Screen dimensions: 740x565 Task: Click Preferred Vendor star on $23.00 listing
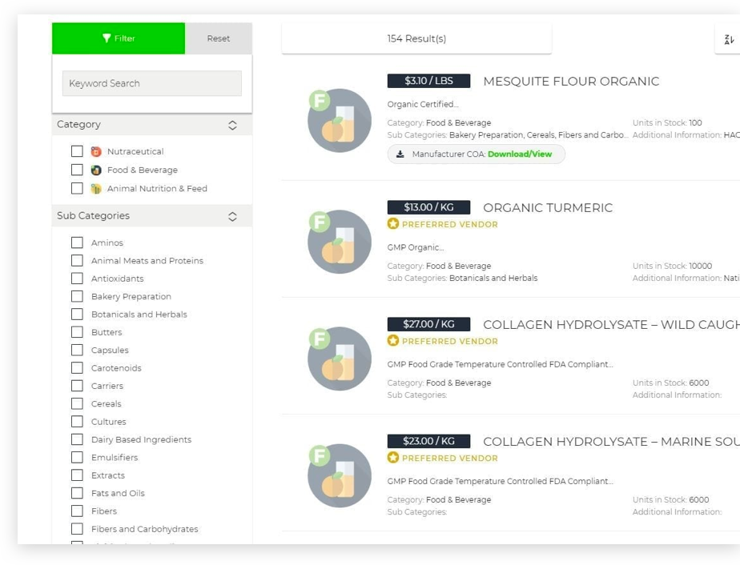click(x=393, y=458)
